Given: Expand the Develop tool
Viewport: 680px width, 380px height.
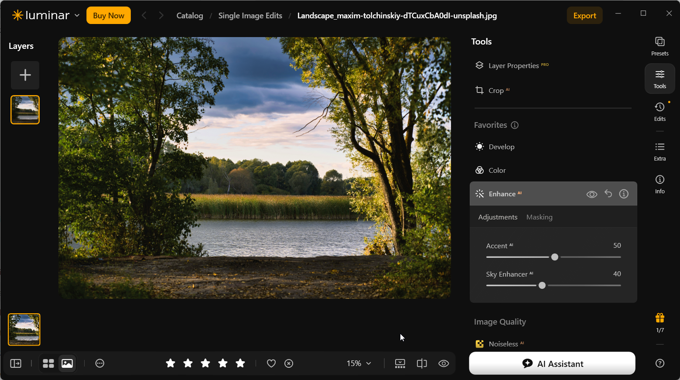Looking at the screenshot, I should (x=553, y=147).
